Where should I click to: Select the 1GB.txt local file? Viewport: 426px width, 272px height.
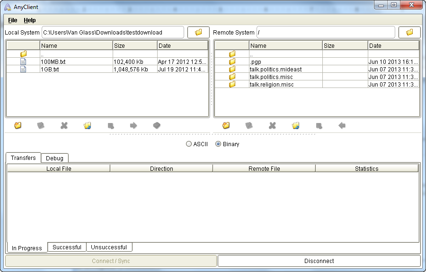pos(50,70)
